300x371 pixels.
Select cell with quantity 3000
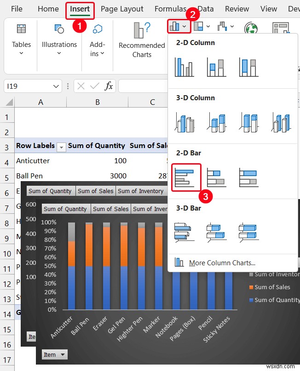98,176
